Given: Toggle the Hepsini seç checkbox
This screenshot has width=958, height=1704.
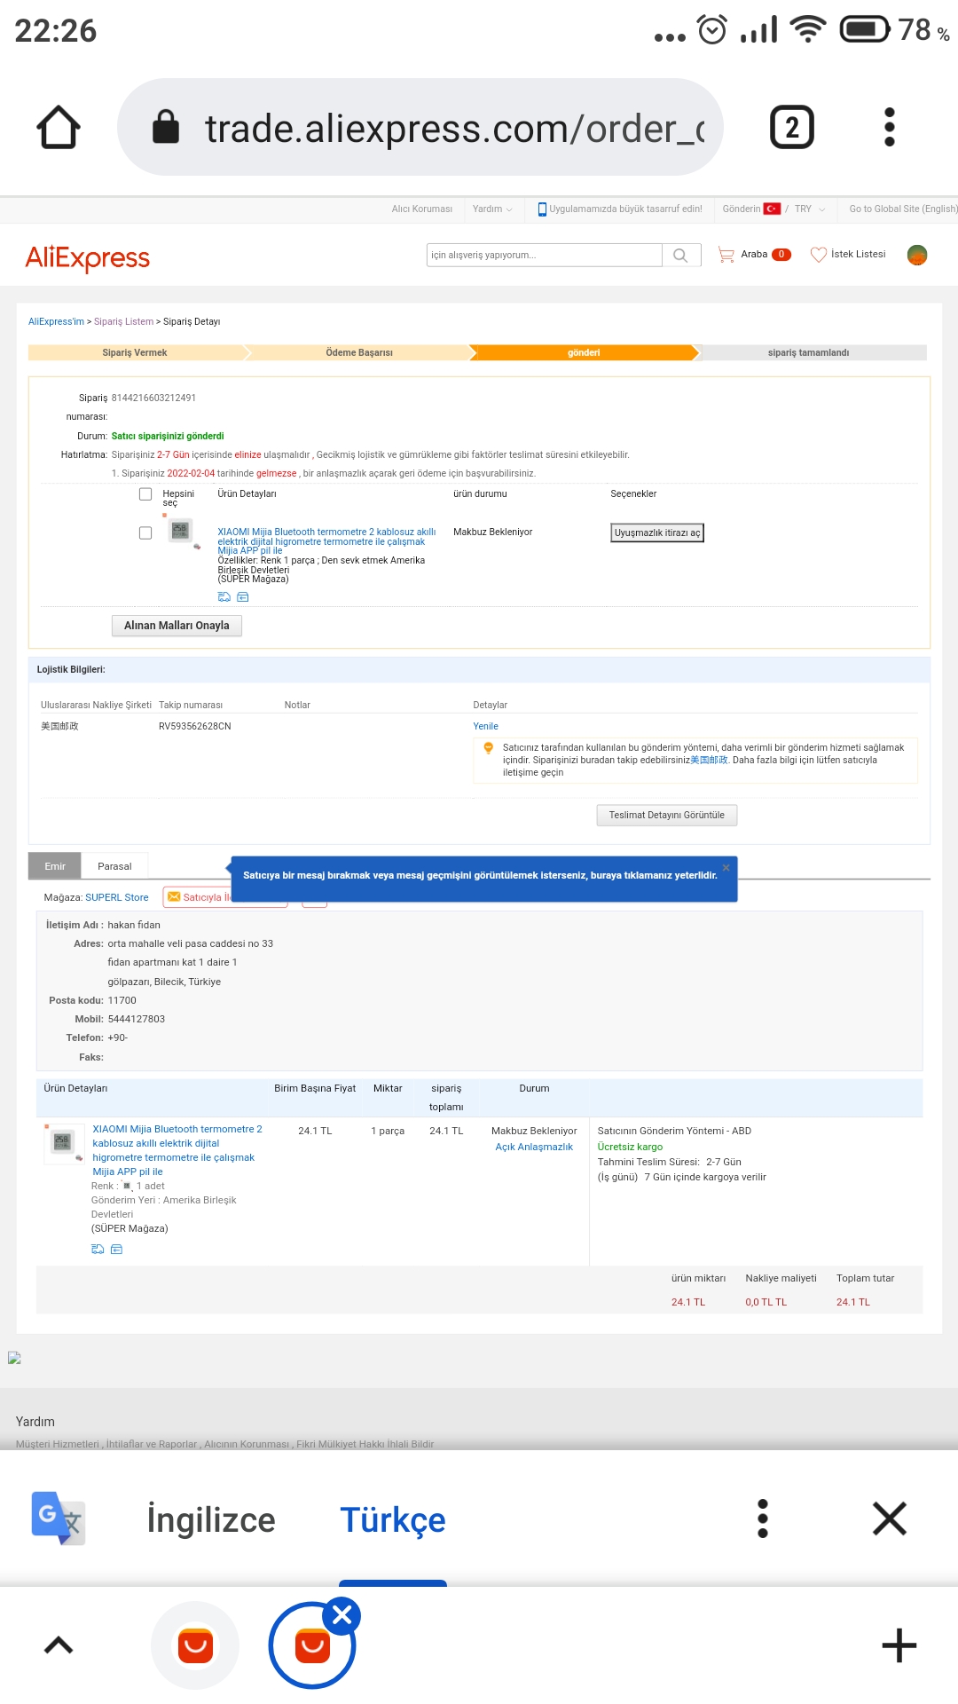Looking at the screenshot, I should [145, 494].
